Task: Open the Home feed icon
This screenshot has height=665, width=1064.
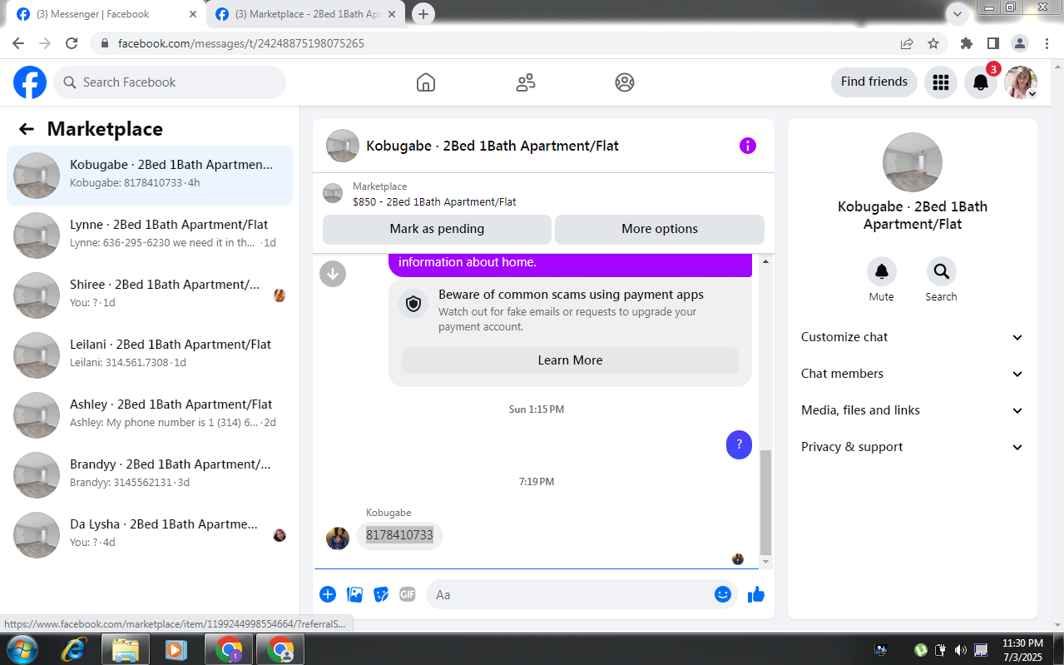Action: 426,82
